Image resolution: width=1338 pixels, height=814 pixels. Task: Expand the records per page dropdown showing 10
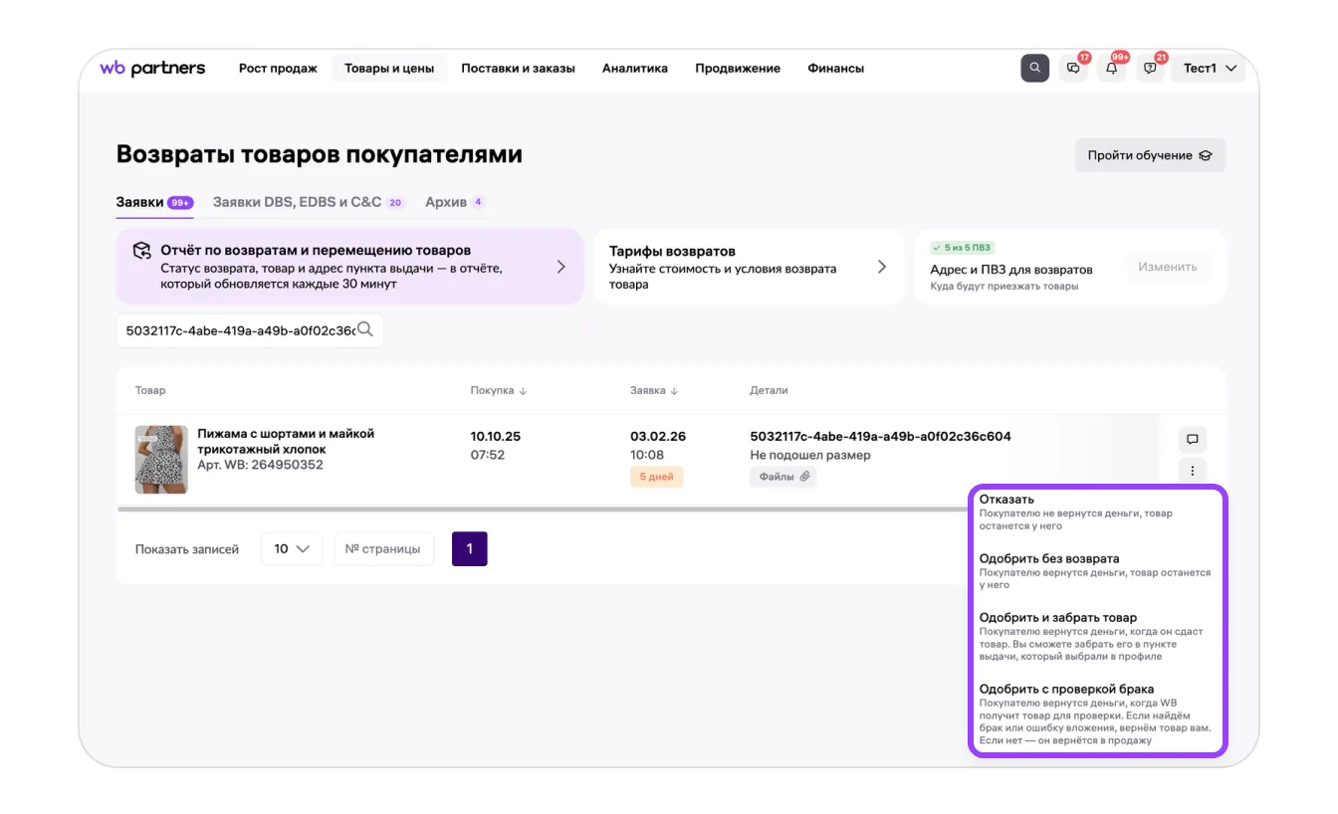(x=292, y=549)
